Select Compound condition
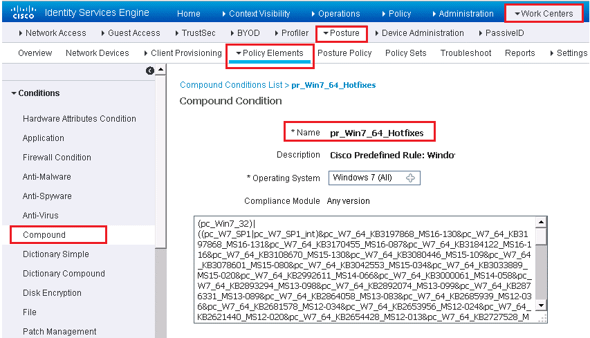 (x=44, y=234)
